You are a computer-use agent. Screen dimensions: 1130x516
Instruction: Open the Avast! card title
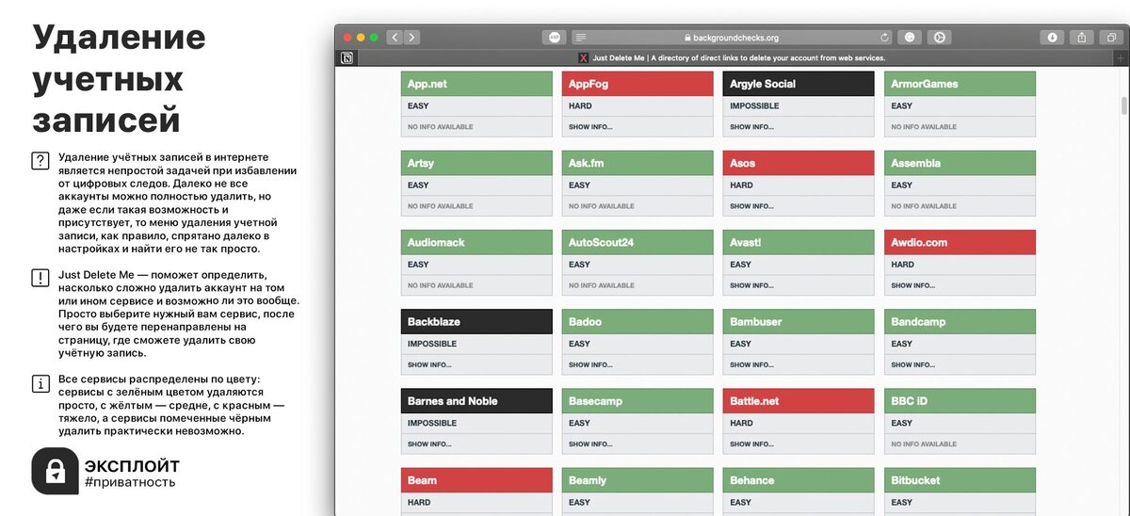click(799, 242)
